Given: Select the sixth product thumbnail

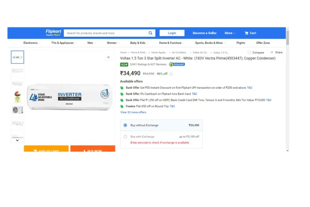Looking at the screenshot, I should click(x=17, y=123).
